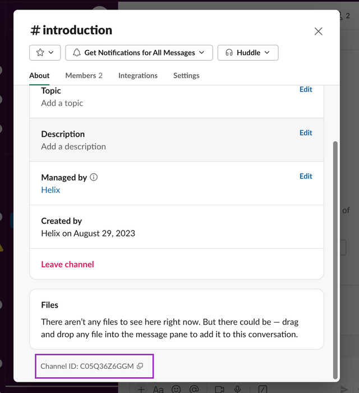Click the chevron next to the star icon

pyautogui.click(x=51, y=53)
